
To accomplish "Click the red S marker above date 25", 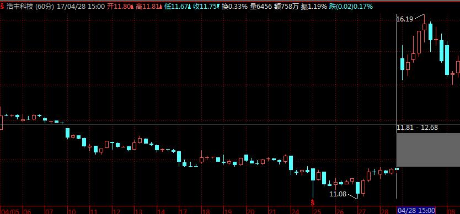I will pos(313,202).
